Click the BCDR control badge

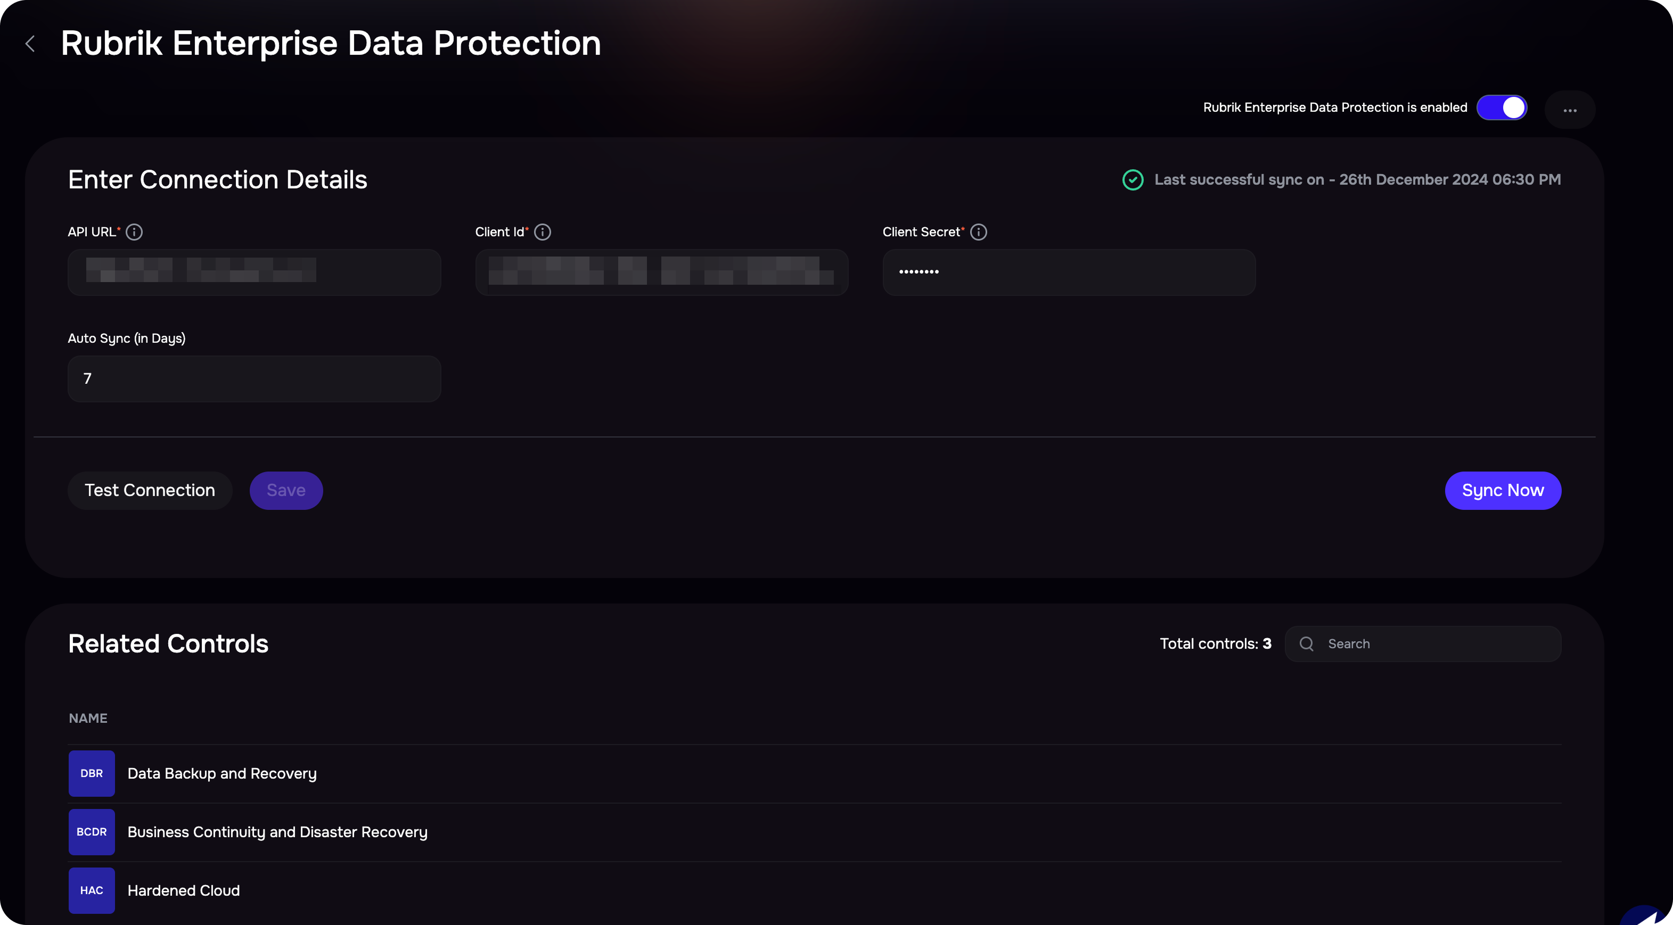[x=92, y=832]
